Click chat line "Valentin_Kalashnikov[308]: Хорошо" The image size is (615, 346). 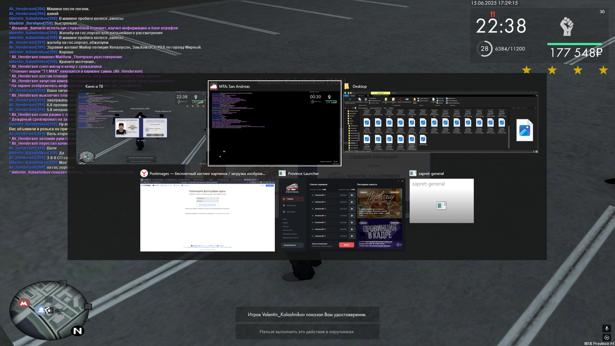[x=41, y=52]
